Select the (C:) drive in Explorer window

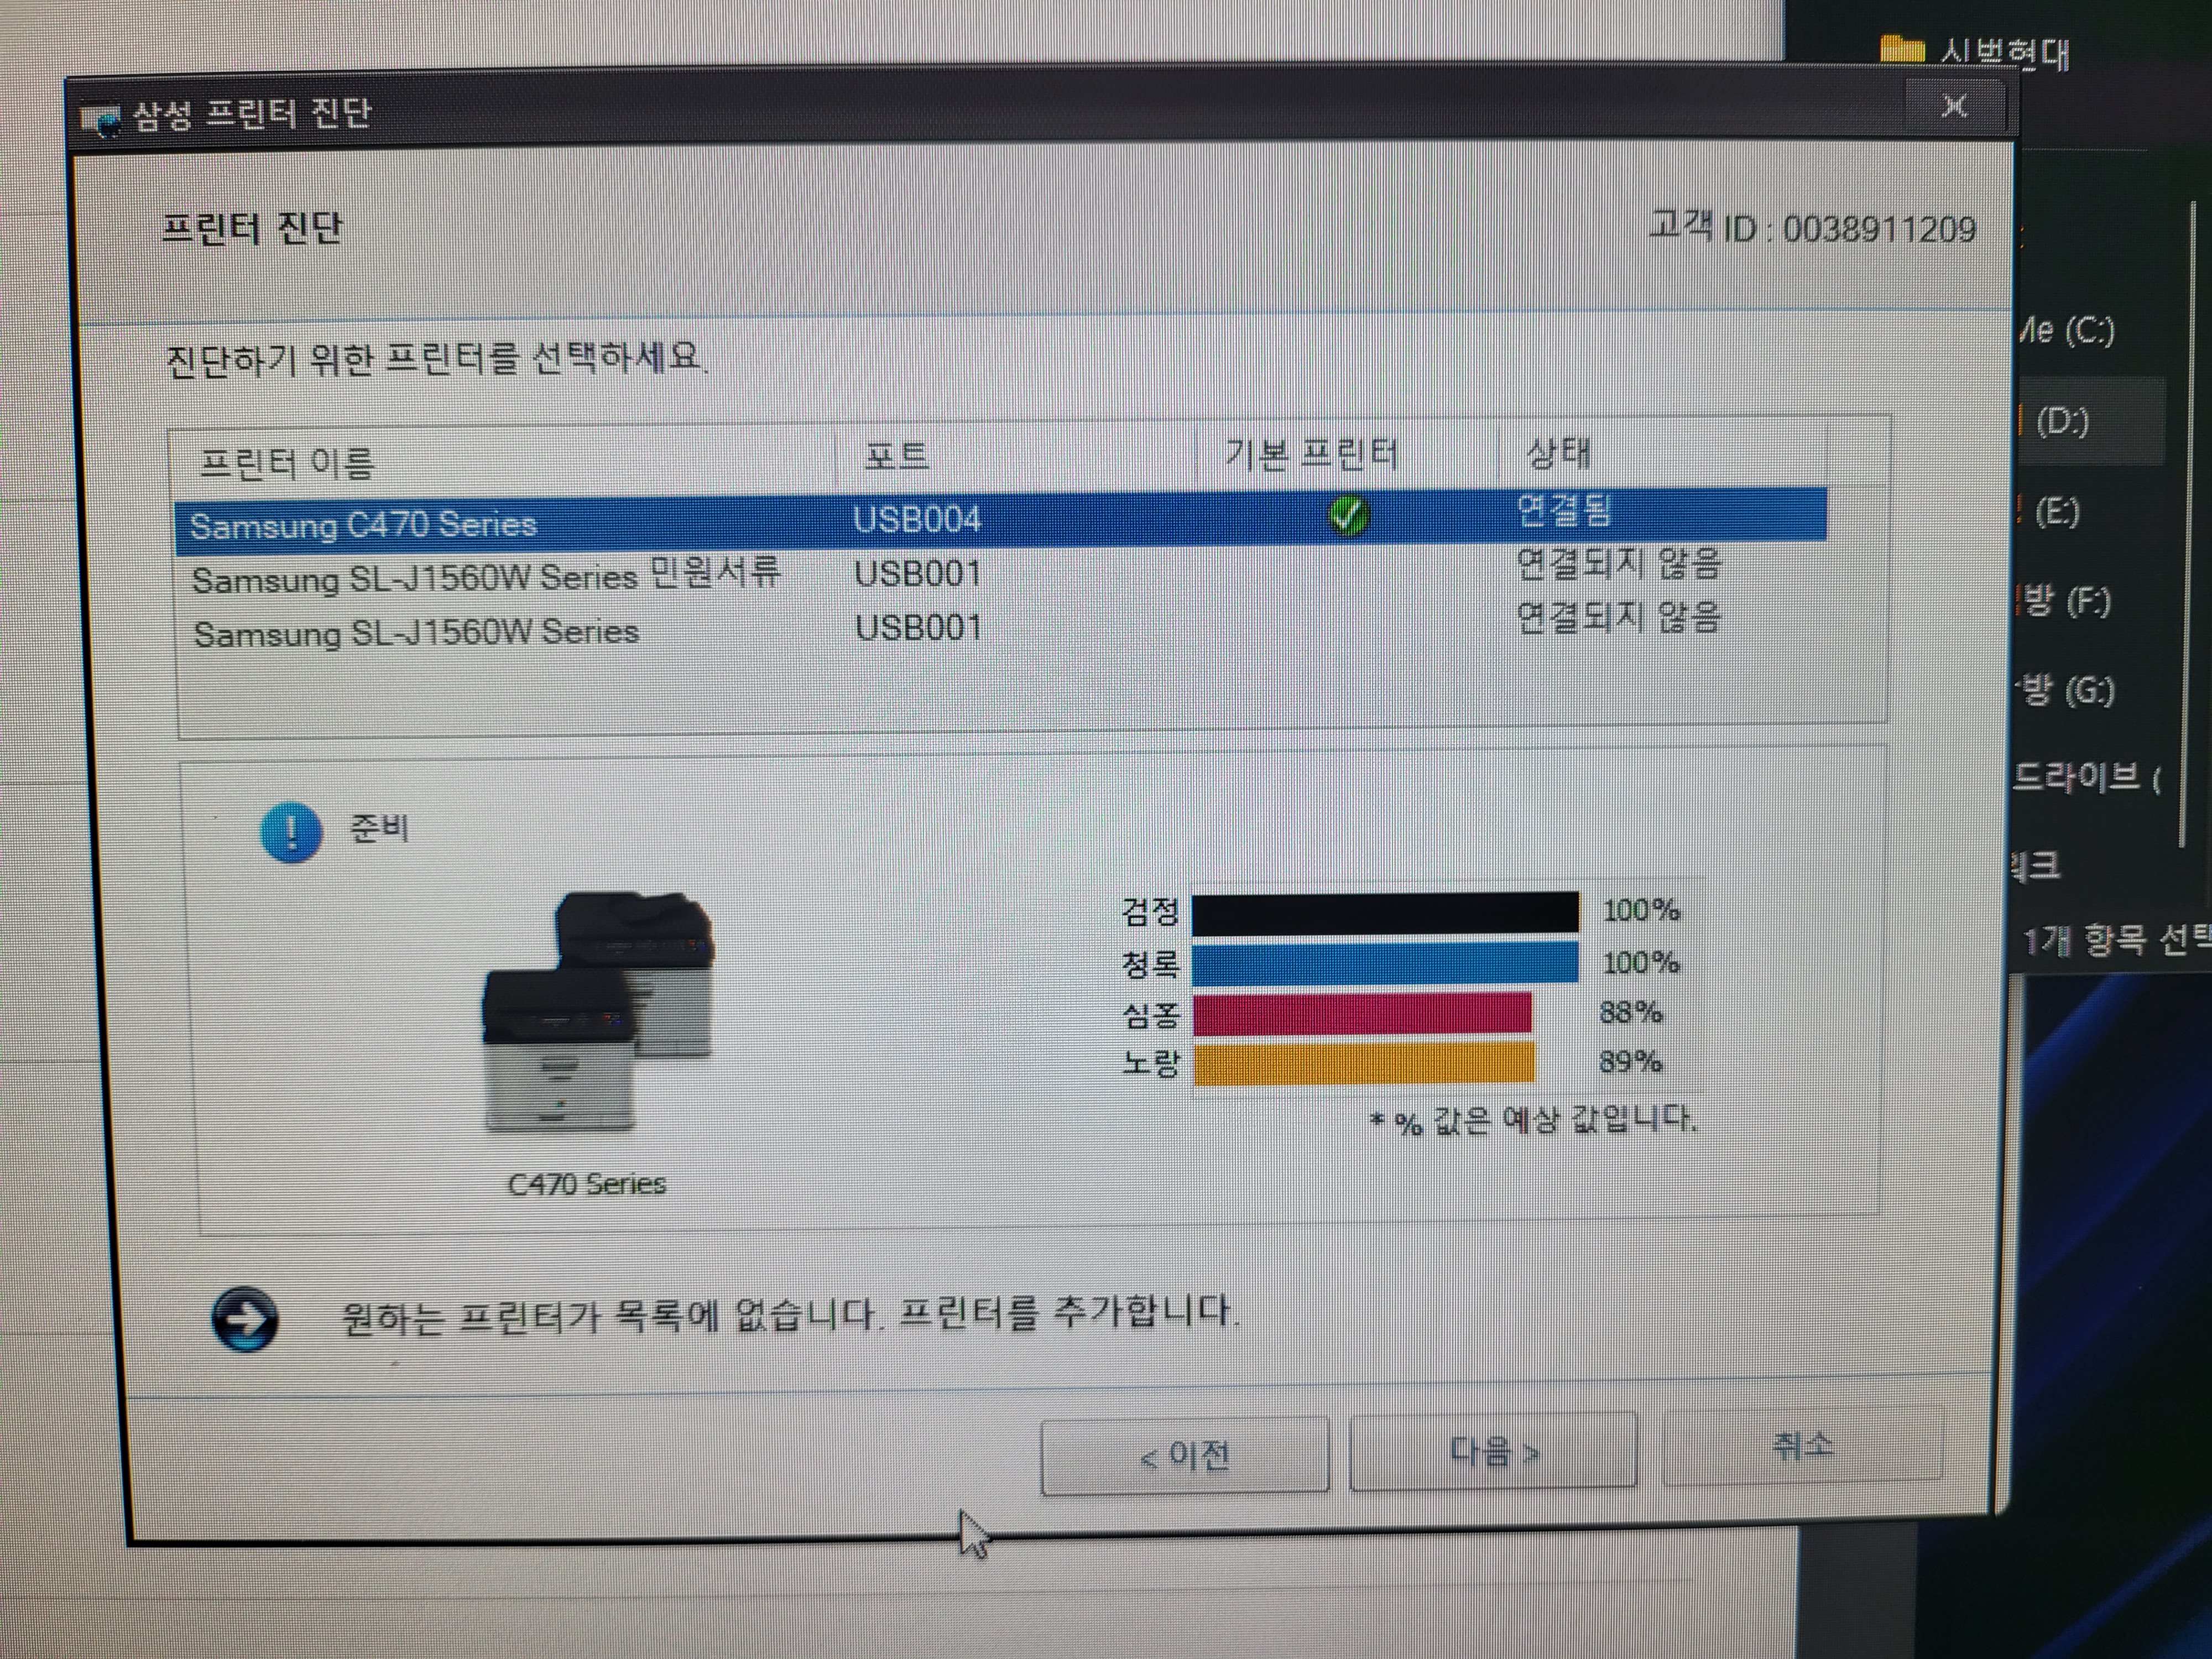2066,331
